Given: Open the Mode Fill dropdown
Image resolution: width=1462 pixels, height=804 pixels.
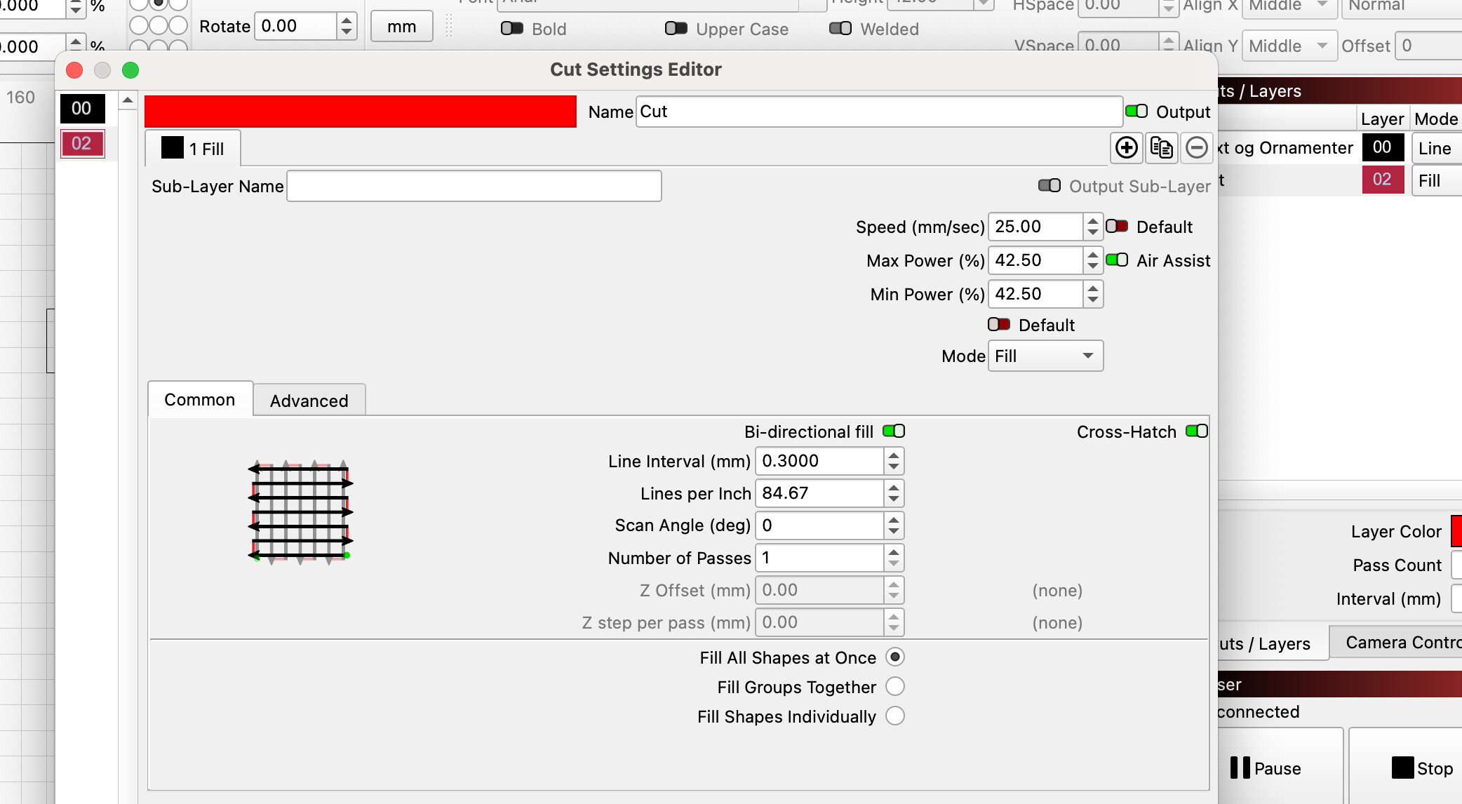Looking at the screenshot, I should click(x=1045, y=356).
